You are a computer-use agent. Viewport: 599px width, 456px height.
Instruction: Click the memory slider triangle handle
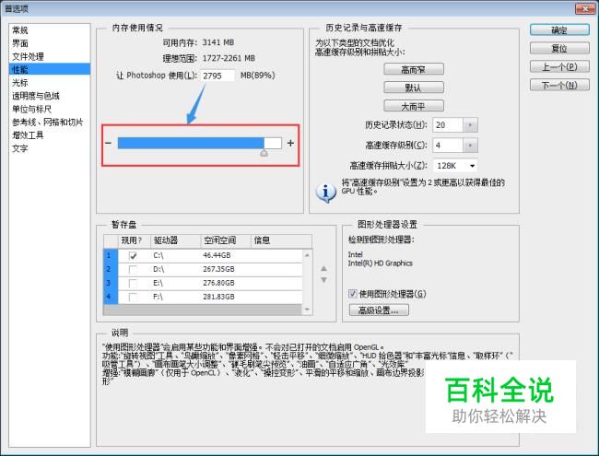[x=264, y=153]
